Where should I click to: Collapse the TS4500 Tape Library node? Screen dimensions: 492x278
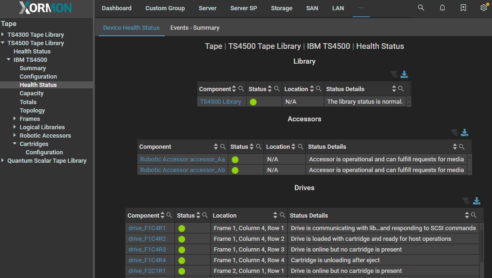pyautogui.click(x=2, y=43)
